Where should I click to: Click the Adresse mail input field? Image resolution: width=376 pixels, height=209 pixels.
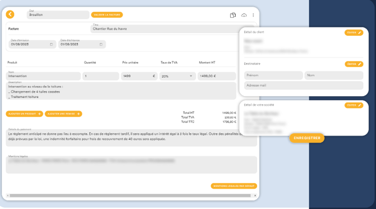tap(304, 85)
